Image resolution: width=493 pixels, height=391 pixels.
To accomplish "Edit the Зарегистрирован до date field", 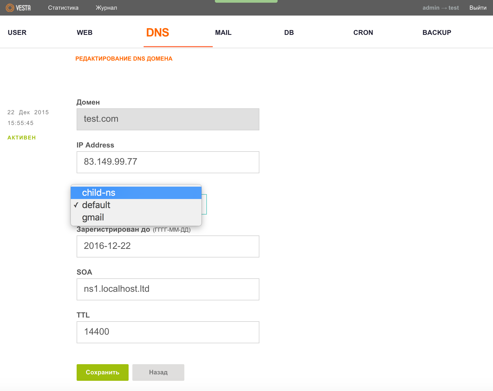I will pos(168,246).
